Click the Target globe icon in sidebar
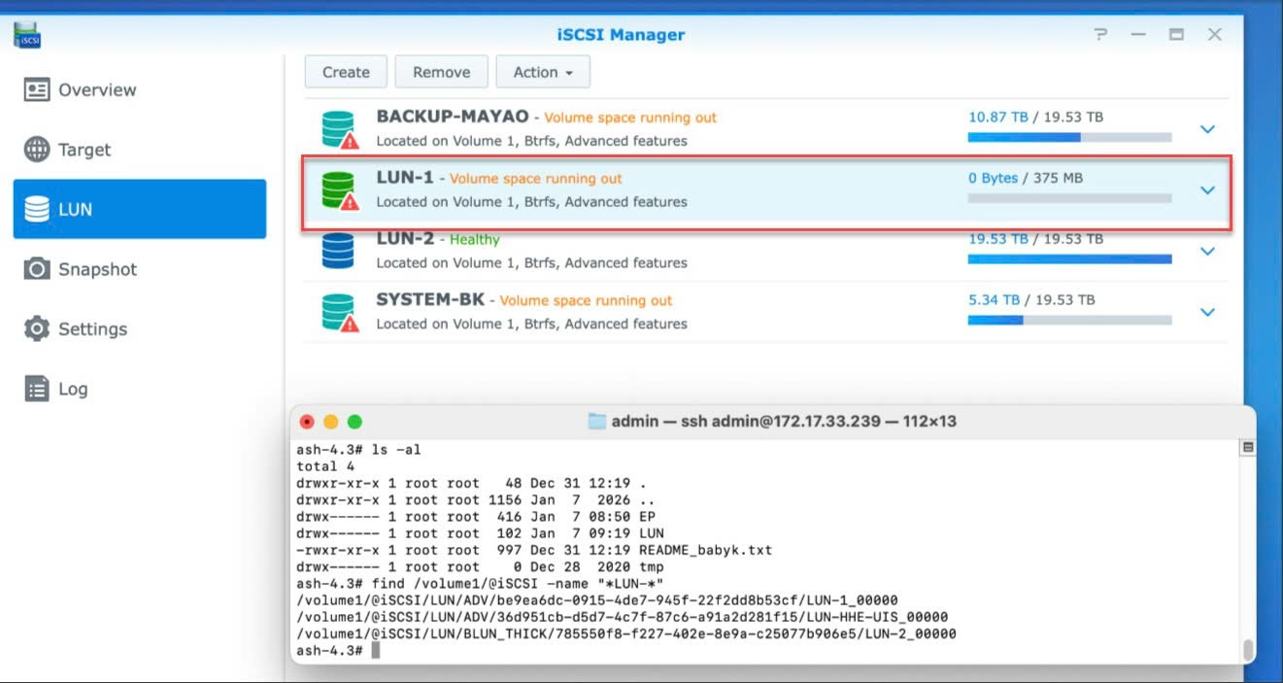Image resolution: width=1283 pixels, height=683 pixels. click(37, 150)
